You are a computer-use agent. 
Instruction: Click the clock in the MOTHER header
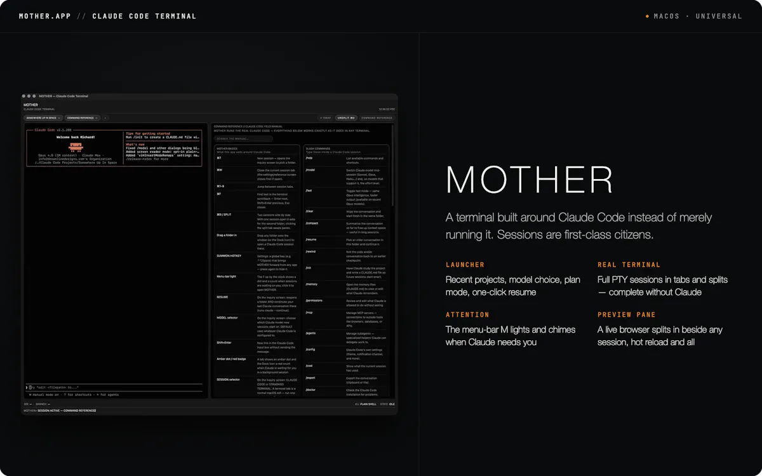click(x=387, y=109)
